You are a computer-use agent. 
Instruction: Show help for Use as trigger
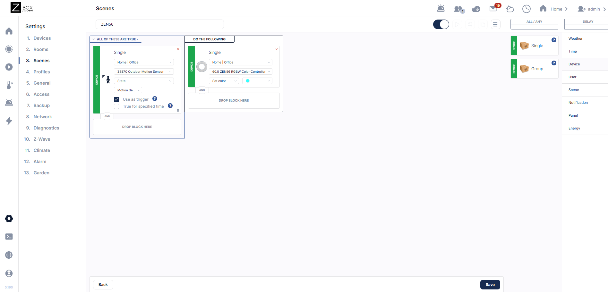(x=155, y=99)
